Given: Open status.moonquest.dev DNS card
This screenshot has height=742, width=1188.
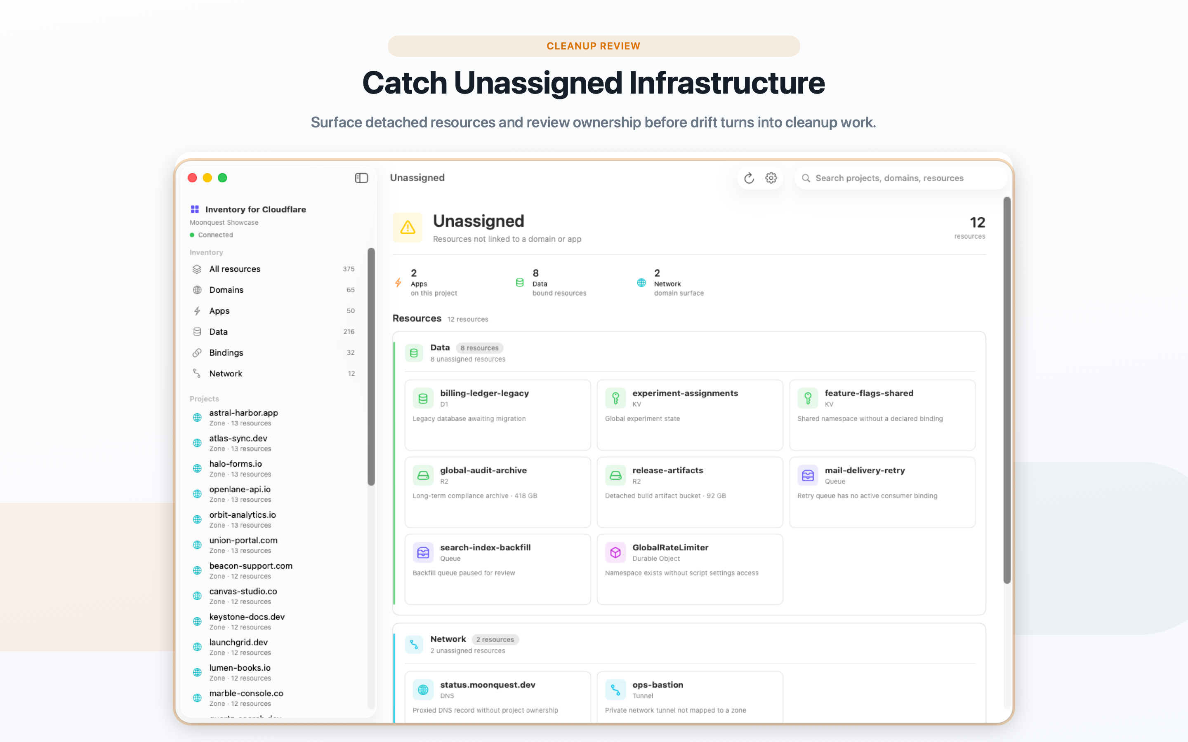Looking at the screenshot, I should click(497, 697).
